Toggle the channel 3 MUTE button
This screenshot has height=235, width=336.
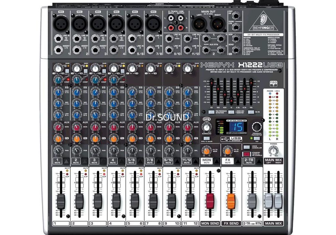(x=103, y=161)
